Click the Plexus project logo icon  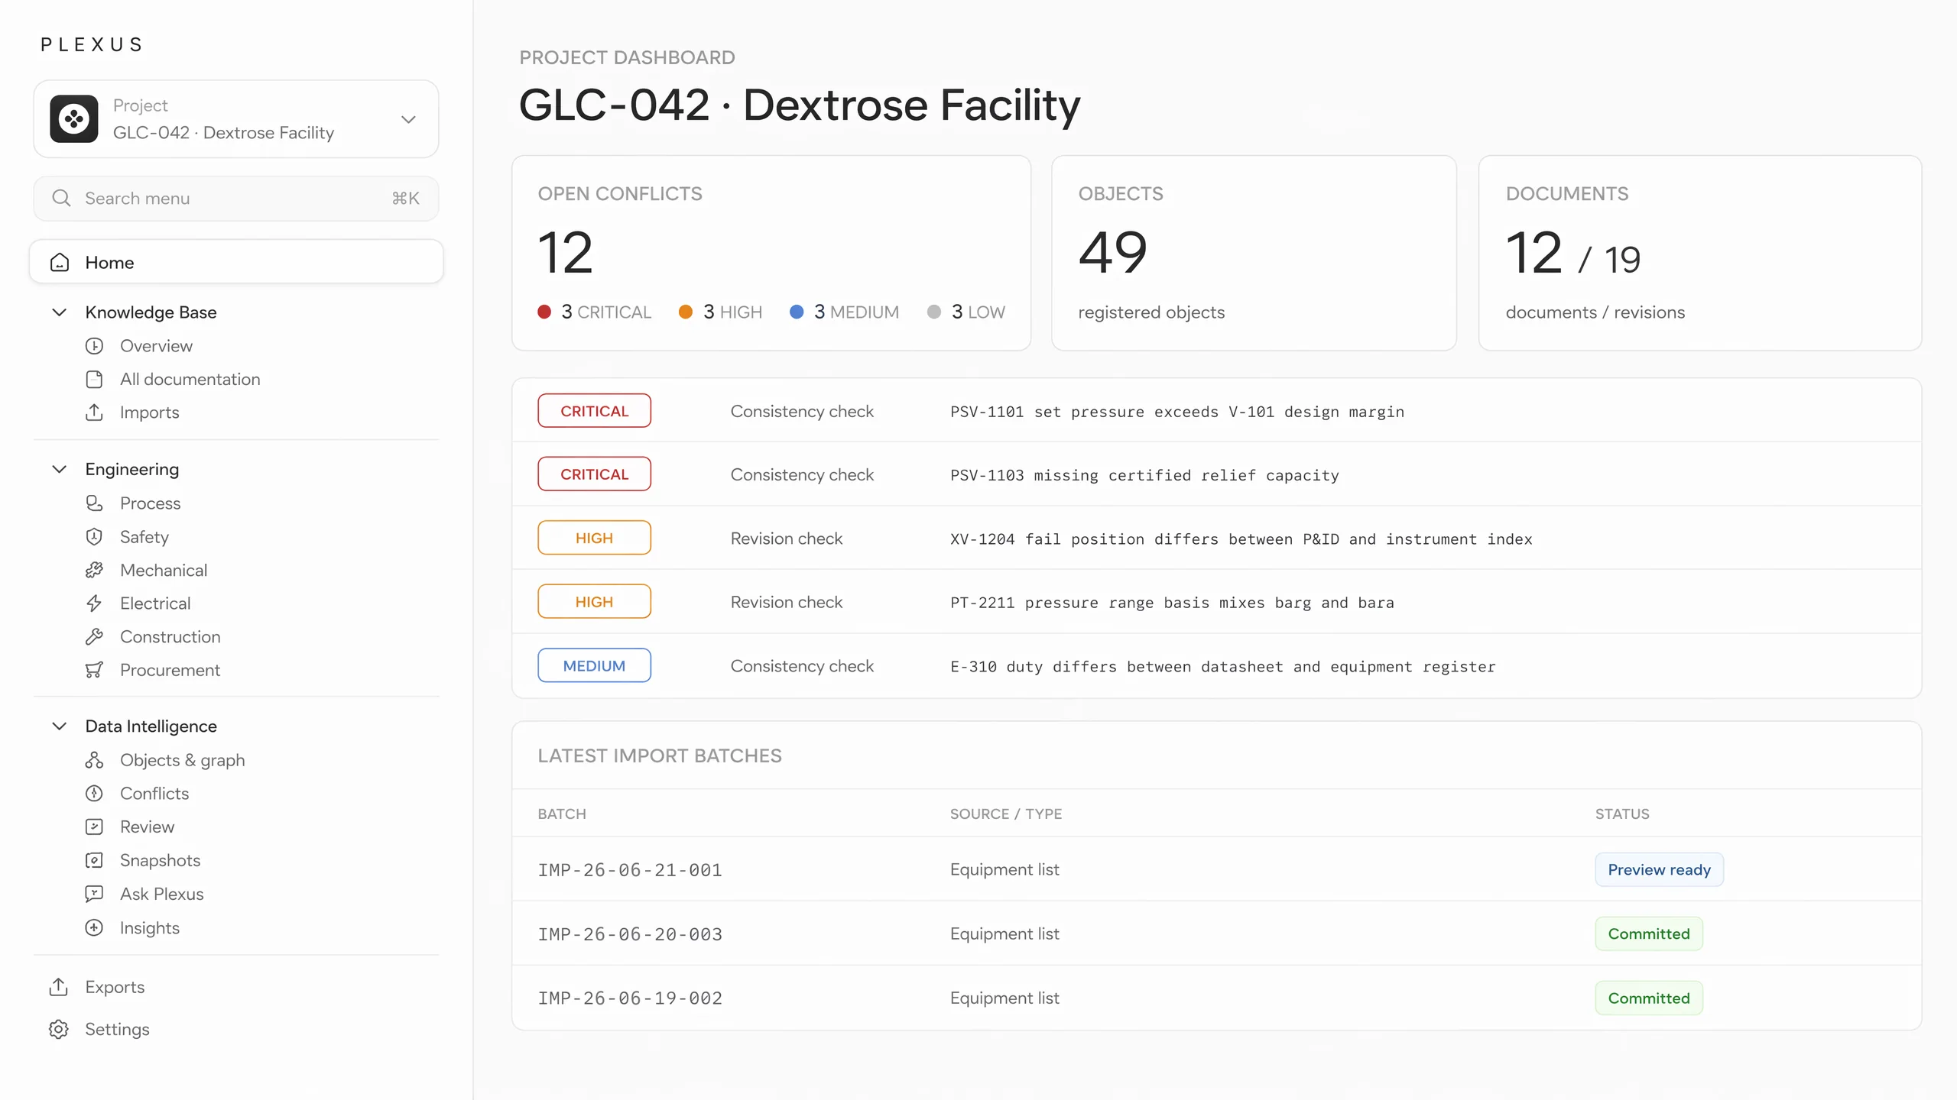point(74,119)
